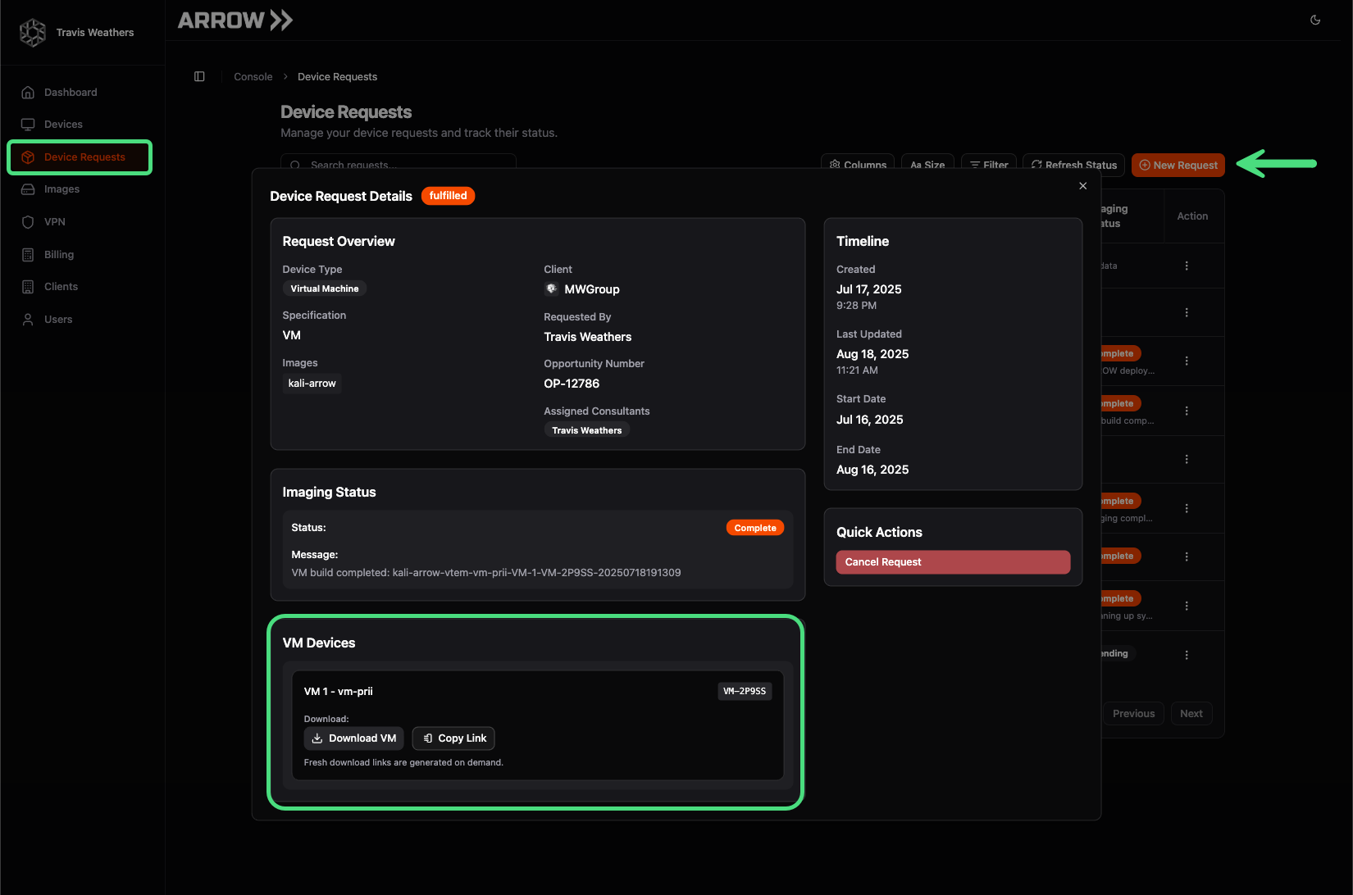The height and width of the screenshot is (895, 1353).
Task: Collapse the sidebar using the panel toggle
Action: click(199, 76)
